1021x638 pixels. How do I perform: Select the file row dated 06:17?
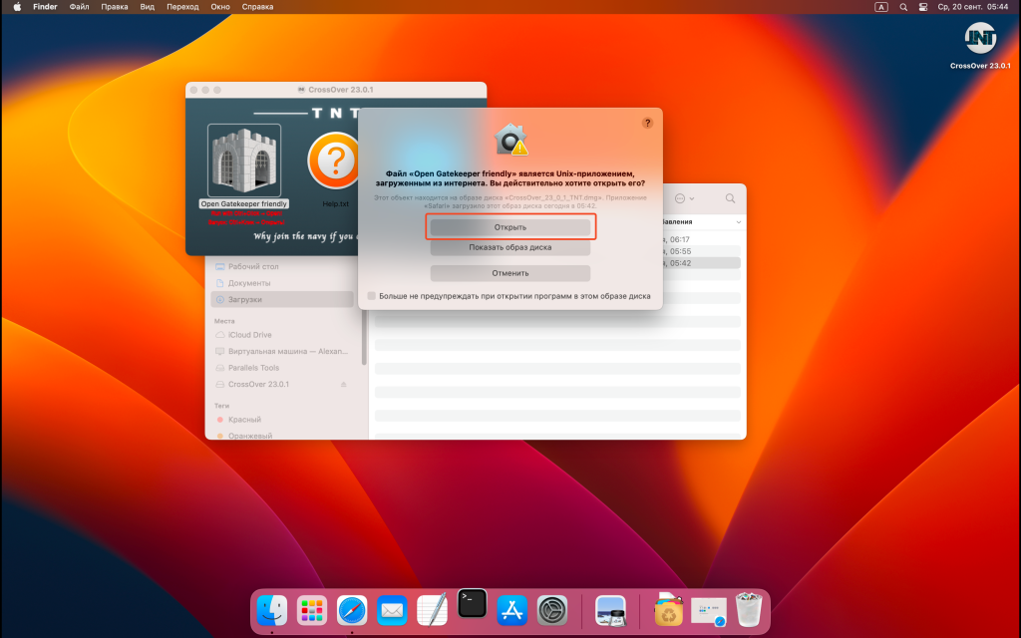700,239
